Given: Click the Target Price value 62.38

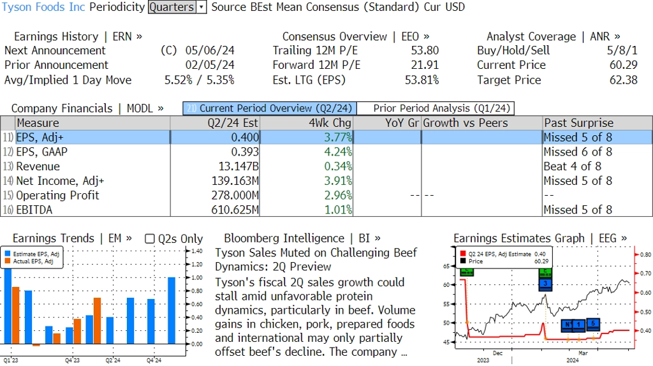Looking at the screenshot, I should point(624,80).
